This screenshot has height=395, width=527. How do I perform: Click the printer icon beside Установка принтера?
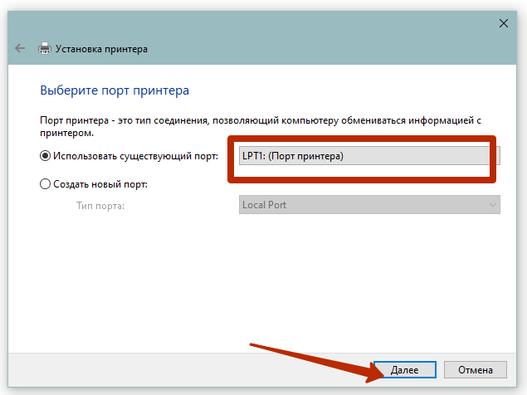tap(45, 49)
